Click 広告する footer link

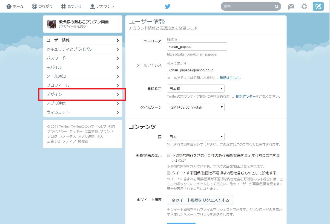click(54, 141)
